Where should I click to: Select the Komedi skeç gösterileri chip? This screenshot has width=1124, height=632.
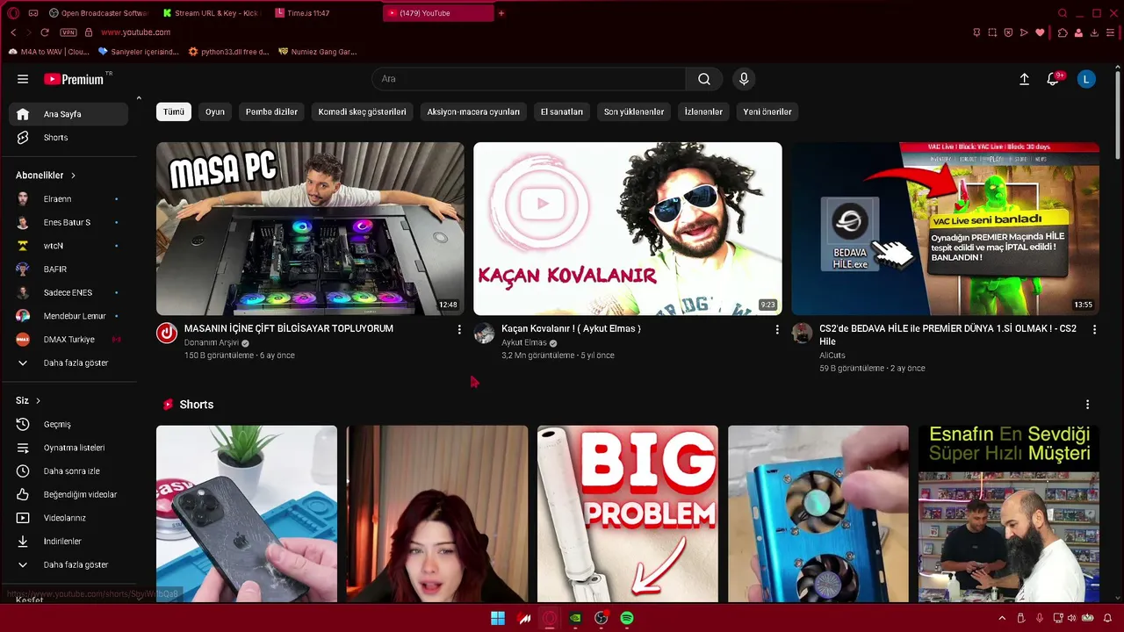[x=362, y=111]
